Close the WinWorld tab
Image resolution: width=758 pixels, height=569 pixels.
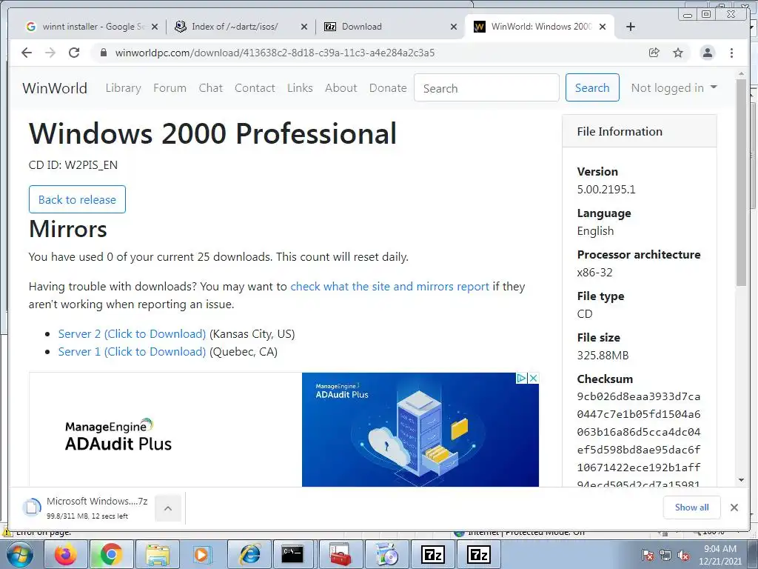point(603,27)
